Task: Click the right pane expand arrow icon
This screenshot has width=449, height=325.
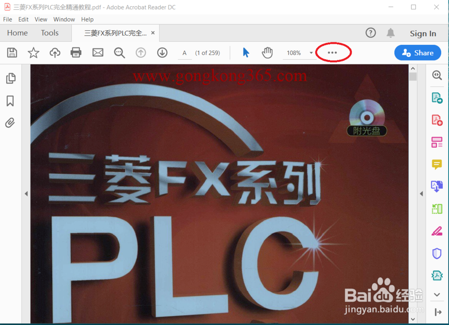Action: click(x=438, y=312)
